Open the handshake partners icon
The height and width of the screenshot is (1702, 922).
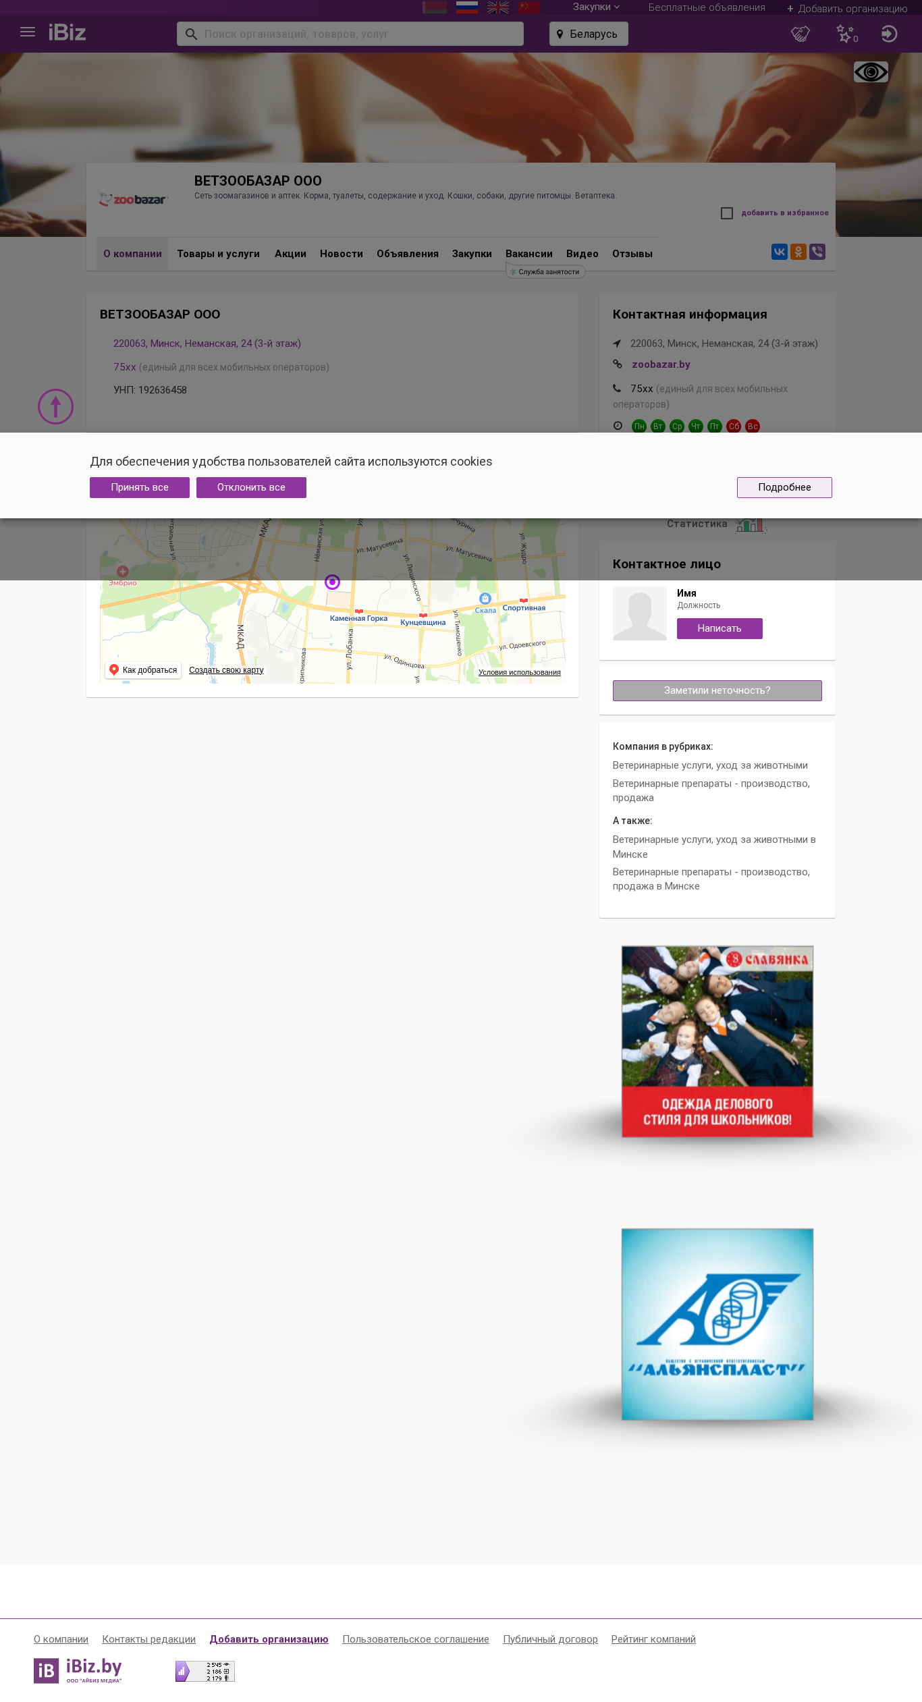tap(801, 34)
